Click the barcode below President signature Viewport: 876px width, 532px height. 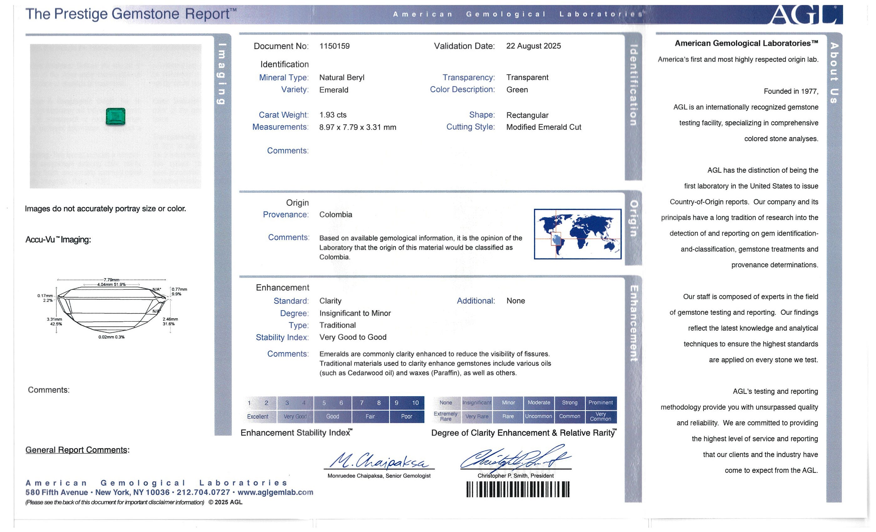coord(518,489)
